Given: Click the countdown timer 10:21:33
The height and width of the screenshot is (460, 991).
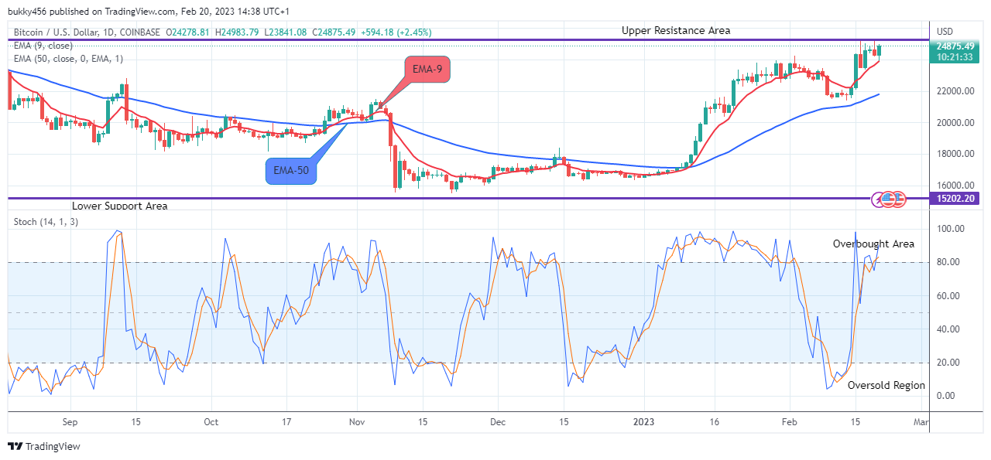Looking at the screenshot, I should point(956,56).
